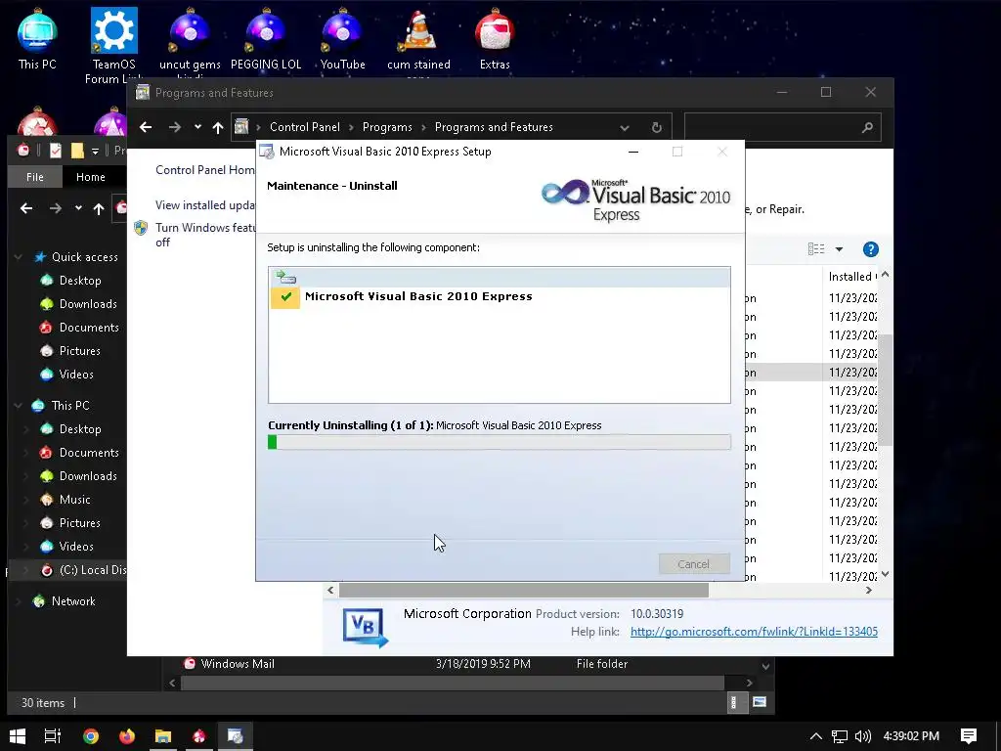Show hidden tray icons

pyautogui.click(x=815, y=736)
